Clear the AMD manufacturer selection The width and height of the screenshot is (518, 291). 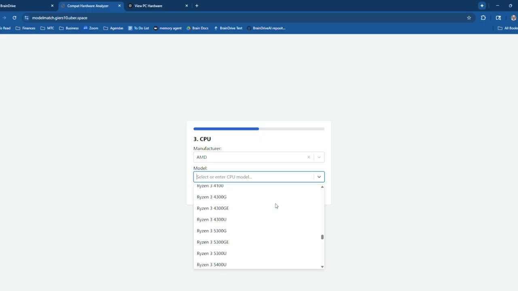pos(308,157)
